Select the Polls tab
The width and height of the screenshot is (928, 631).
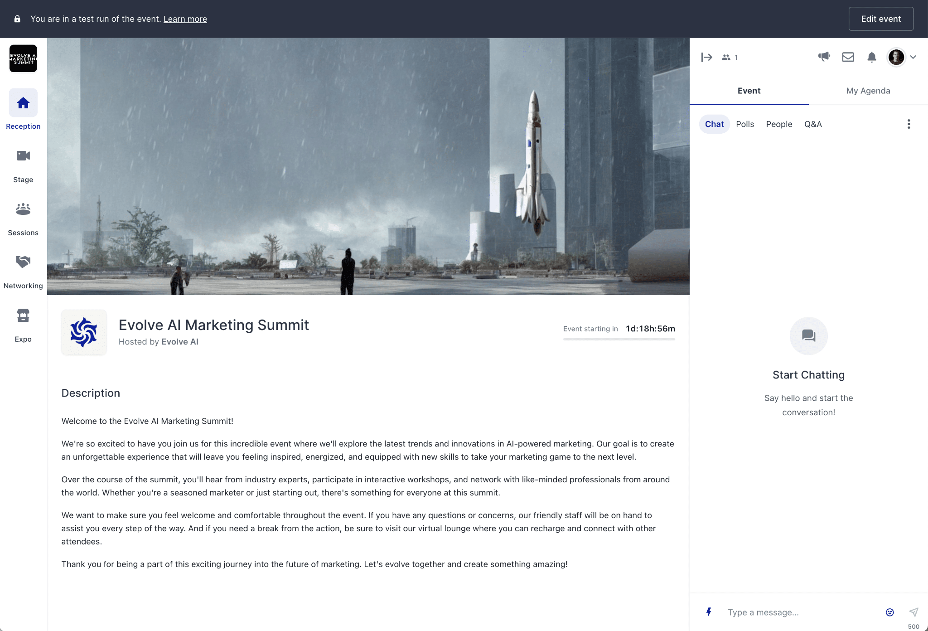[x=744, y=124]
